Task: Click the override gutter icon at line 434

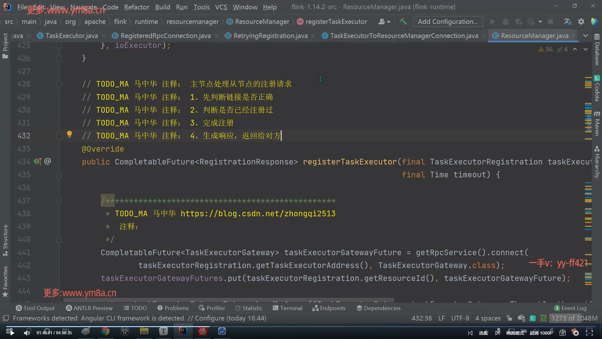Action: [x=37, y=161]
